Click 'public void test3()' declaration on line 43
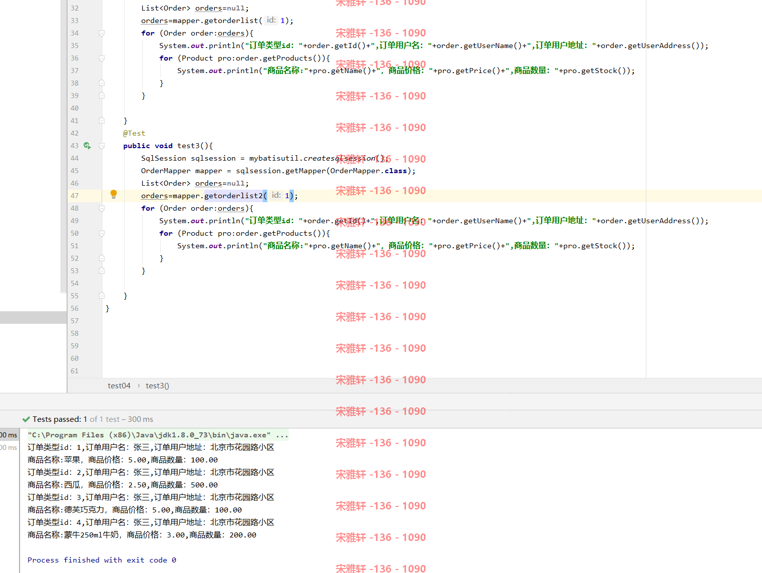 pyautogui.click(x=168, y=146)
